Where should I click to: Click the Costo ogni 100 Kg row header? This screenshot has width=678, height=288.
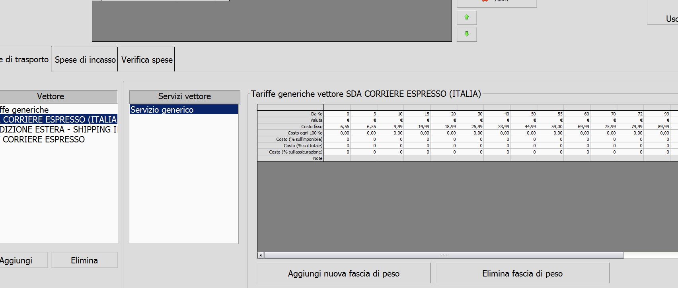290,133
